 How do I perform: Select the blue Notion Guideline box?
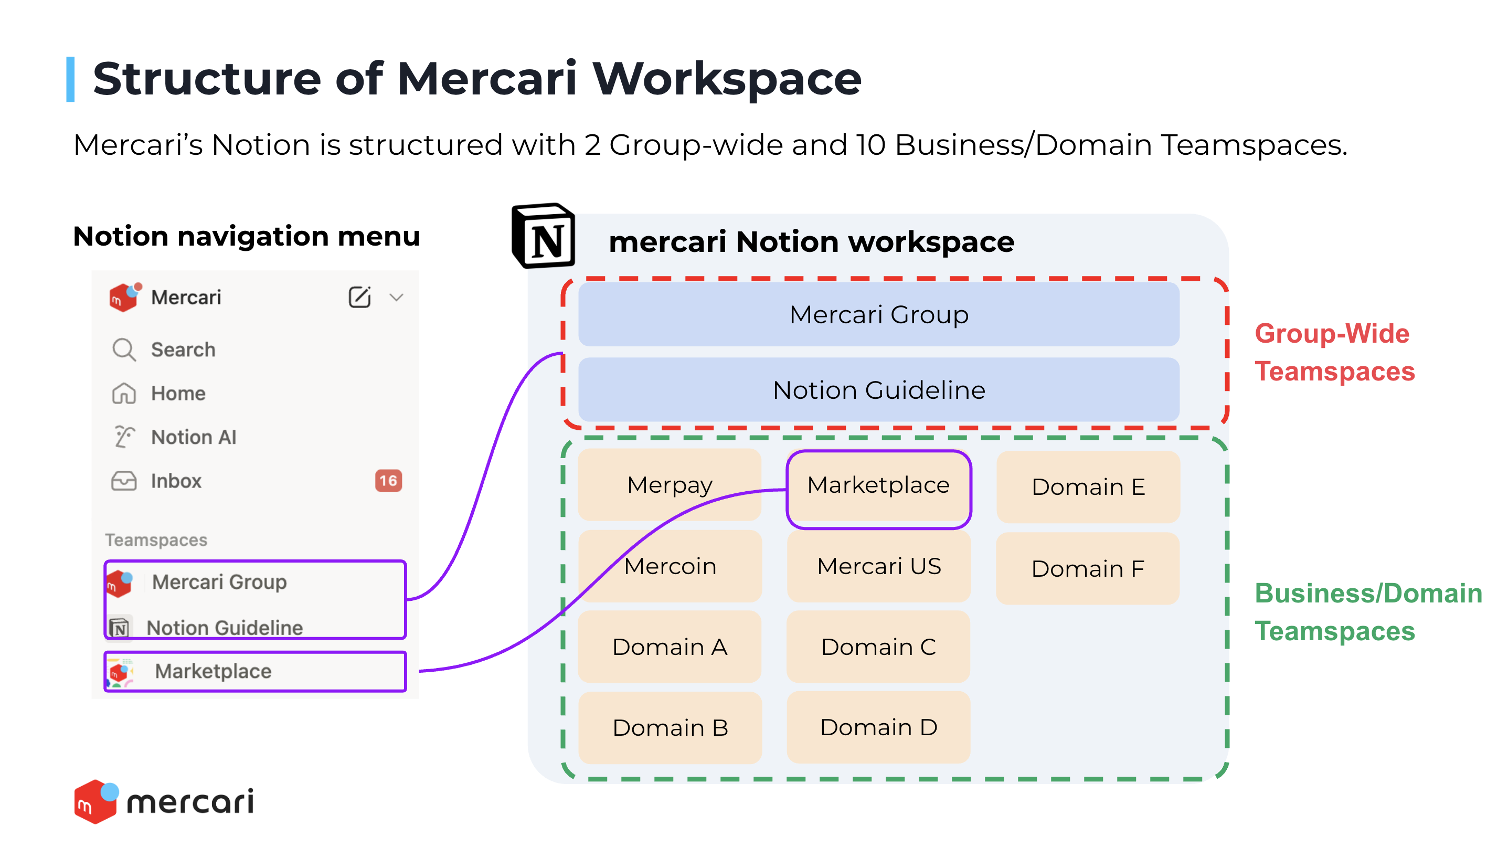point(878,390)
